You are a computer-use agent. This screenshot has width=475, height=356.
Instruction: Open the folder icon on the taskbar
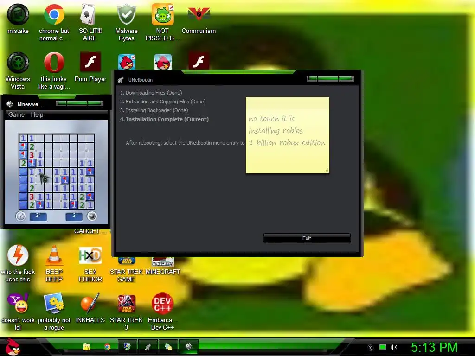pos(87,347)
